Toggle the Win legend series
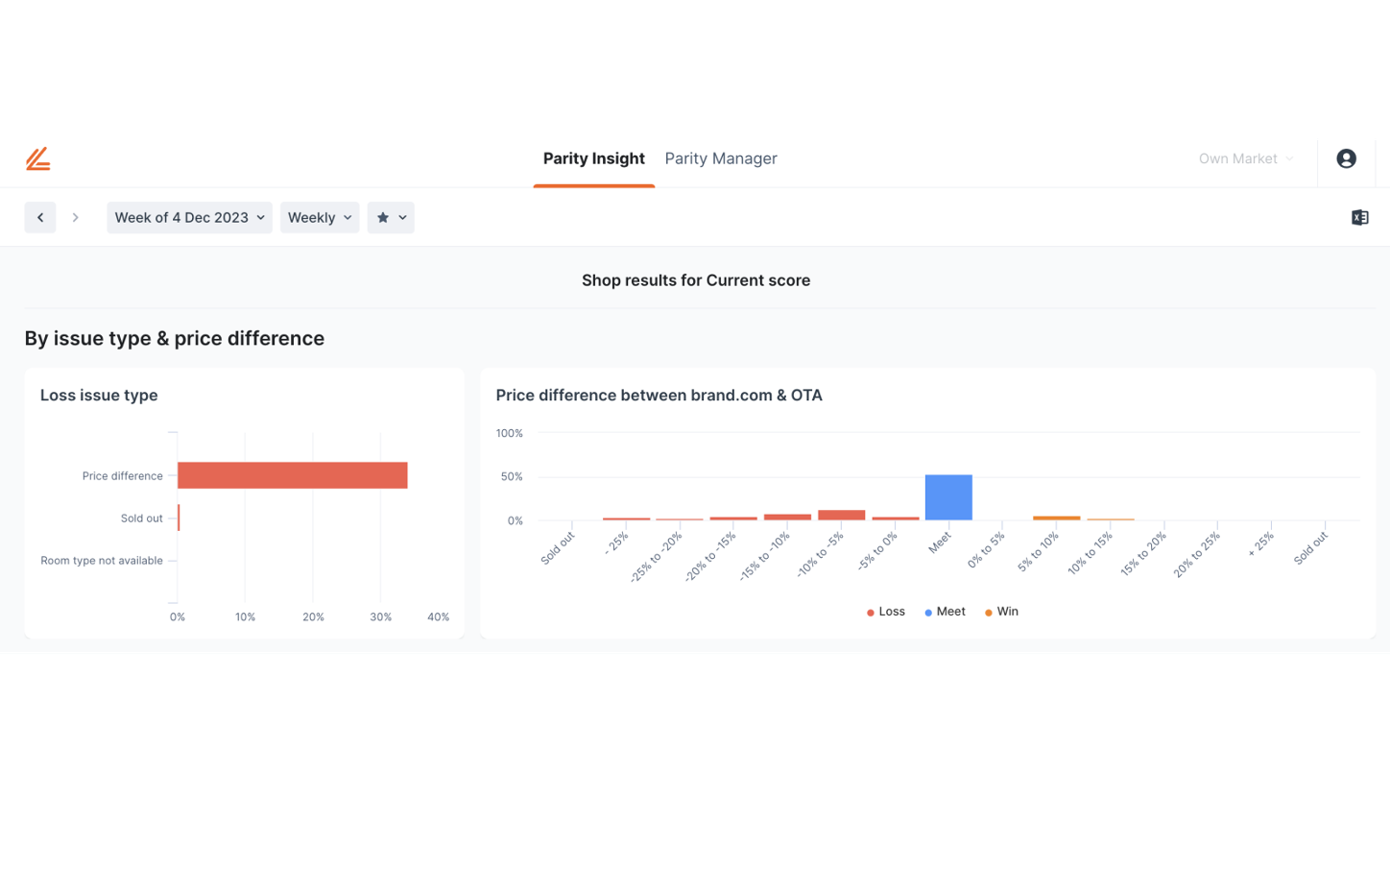The height and width of the screenshot is (869, 1390). (x=1001, y=612)
